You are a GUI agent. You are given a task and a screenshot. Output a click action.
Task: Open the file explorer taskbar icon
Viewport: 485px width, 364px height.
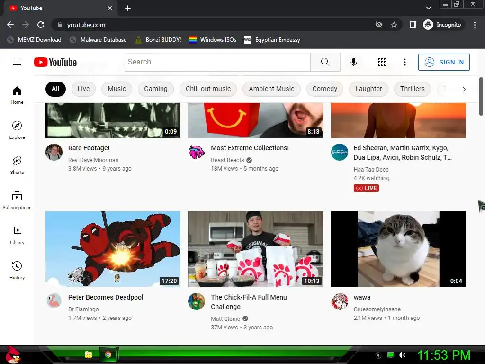(89, 355)
